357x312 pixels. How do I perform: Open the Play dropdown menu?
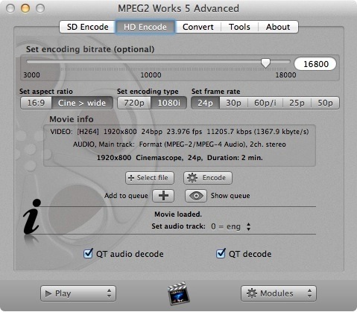[78, 293]
